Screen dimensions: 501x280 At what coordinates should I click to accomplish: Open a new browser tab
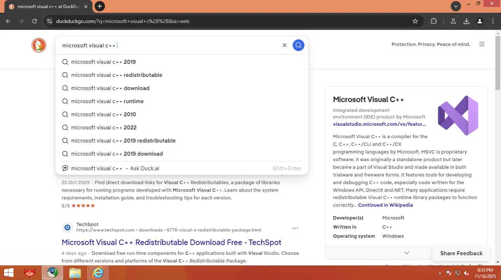(x=99, y=6)
